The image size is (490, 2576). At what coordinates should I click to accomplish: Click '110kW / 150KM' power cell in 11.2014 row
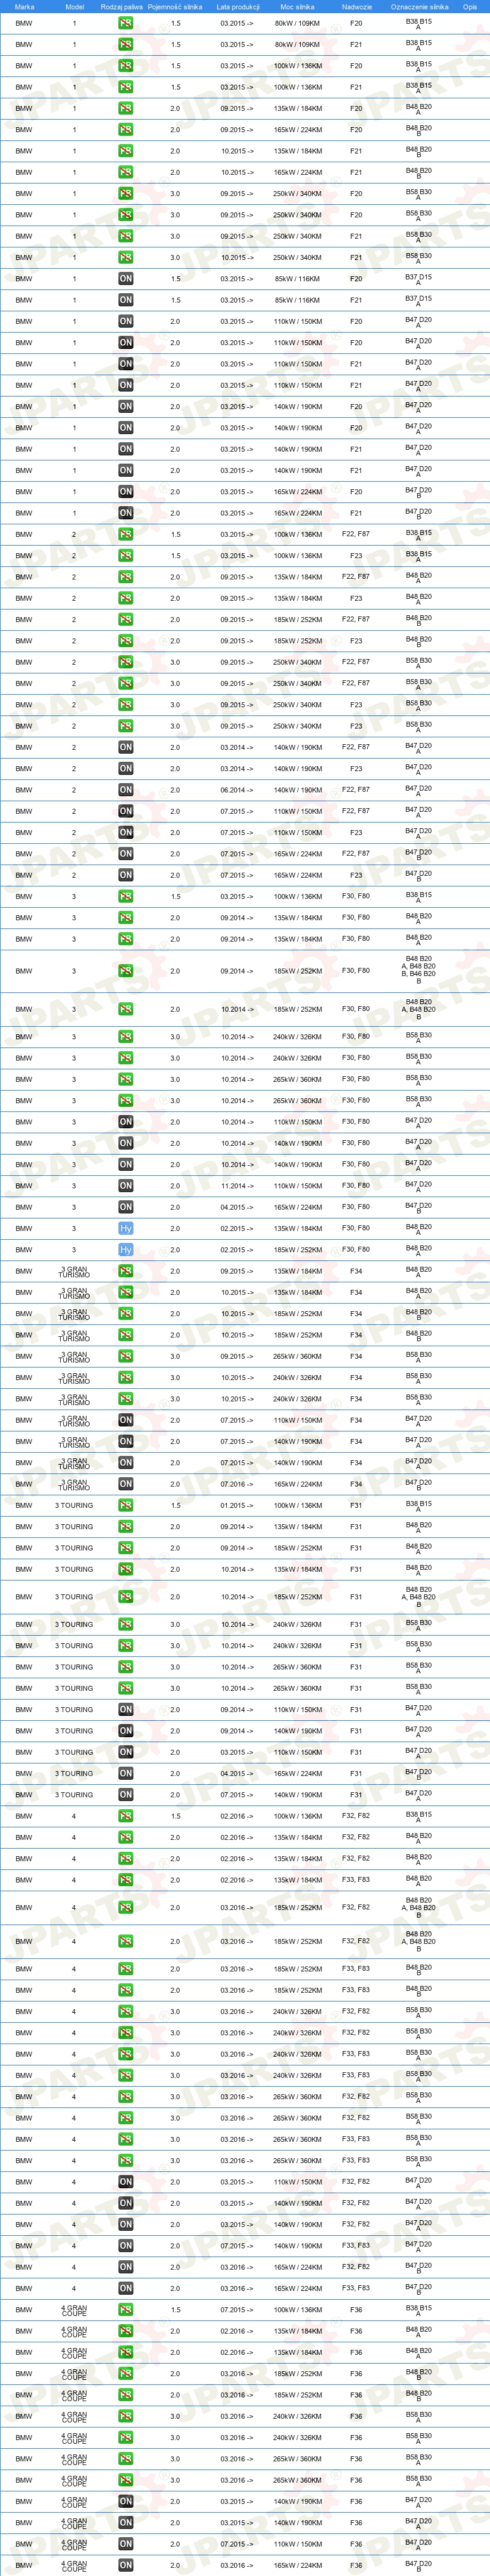coord(297,1186)
